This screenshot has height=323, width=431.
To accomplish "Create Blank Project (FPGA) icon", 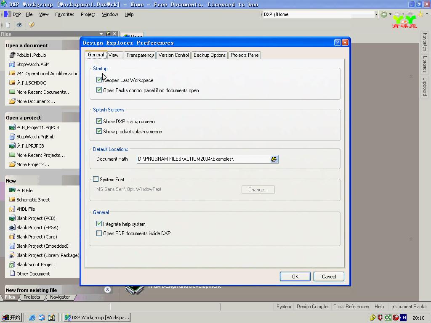I will [12, 228].
